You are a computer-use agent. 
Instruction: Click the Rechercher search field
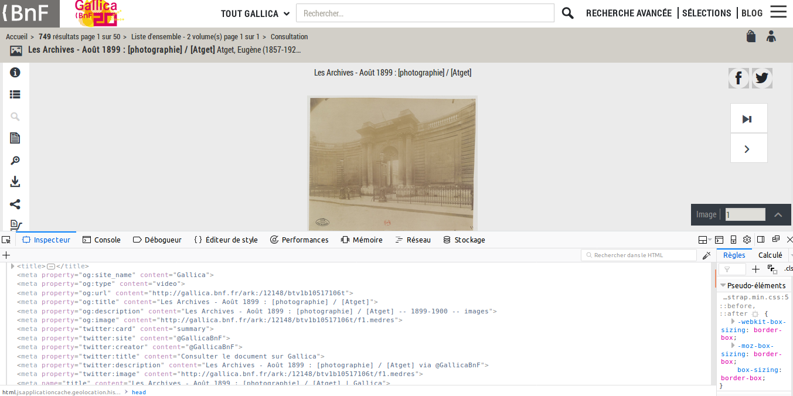425,13
